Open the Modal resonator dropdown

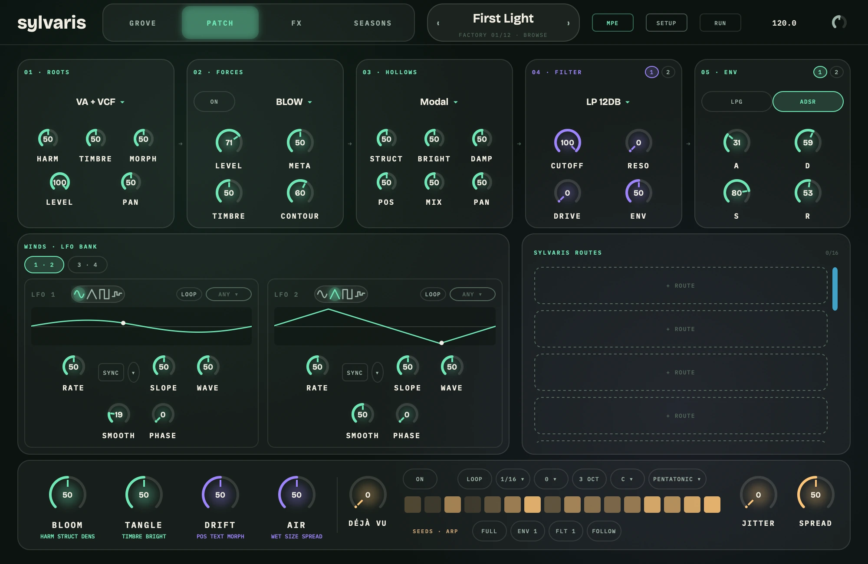pyautogui.click(x=439, y=102)
